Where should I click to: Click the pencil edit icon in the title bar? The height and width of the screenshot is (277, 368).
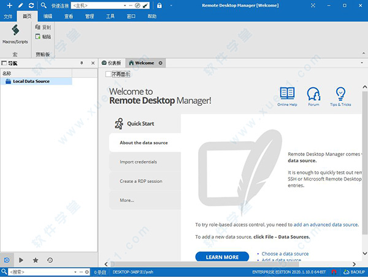[x=21, y=5]
